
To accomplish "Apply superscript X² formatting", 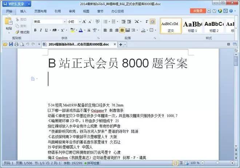I will 63,30.
